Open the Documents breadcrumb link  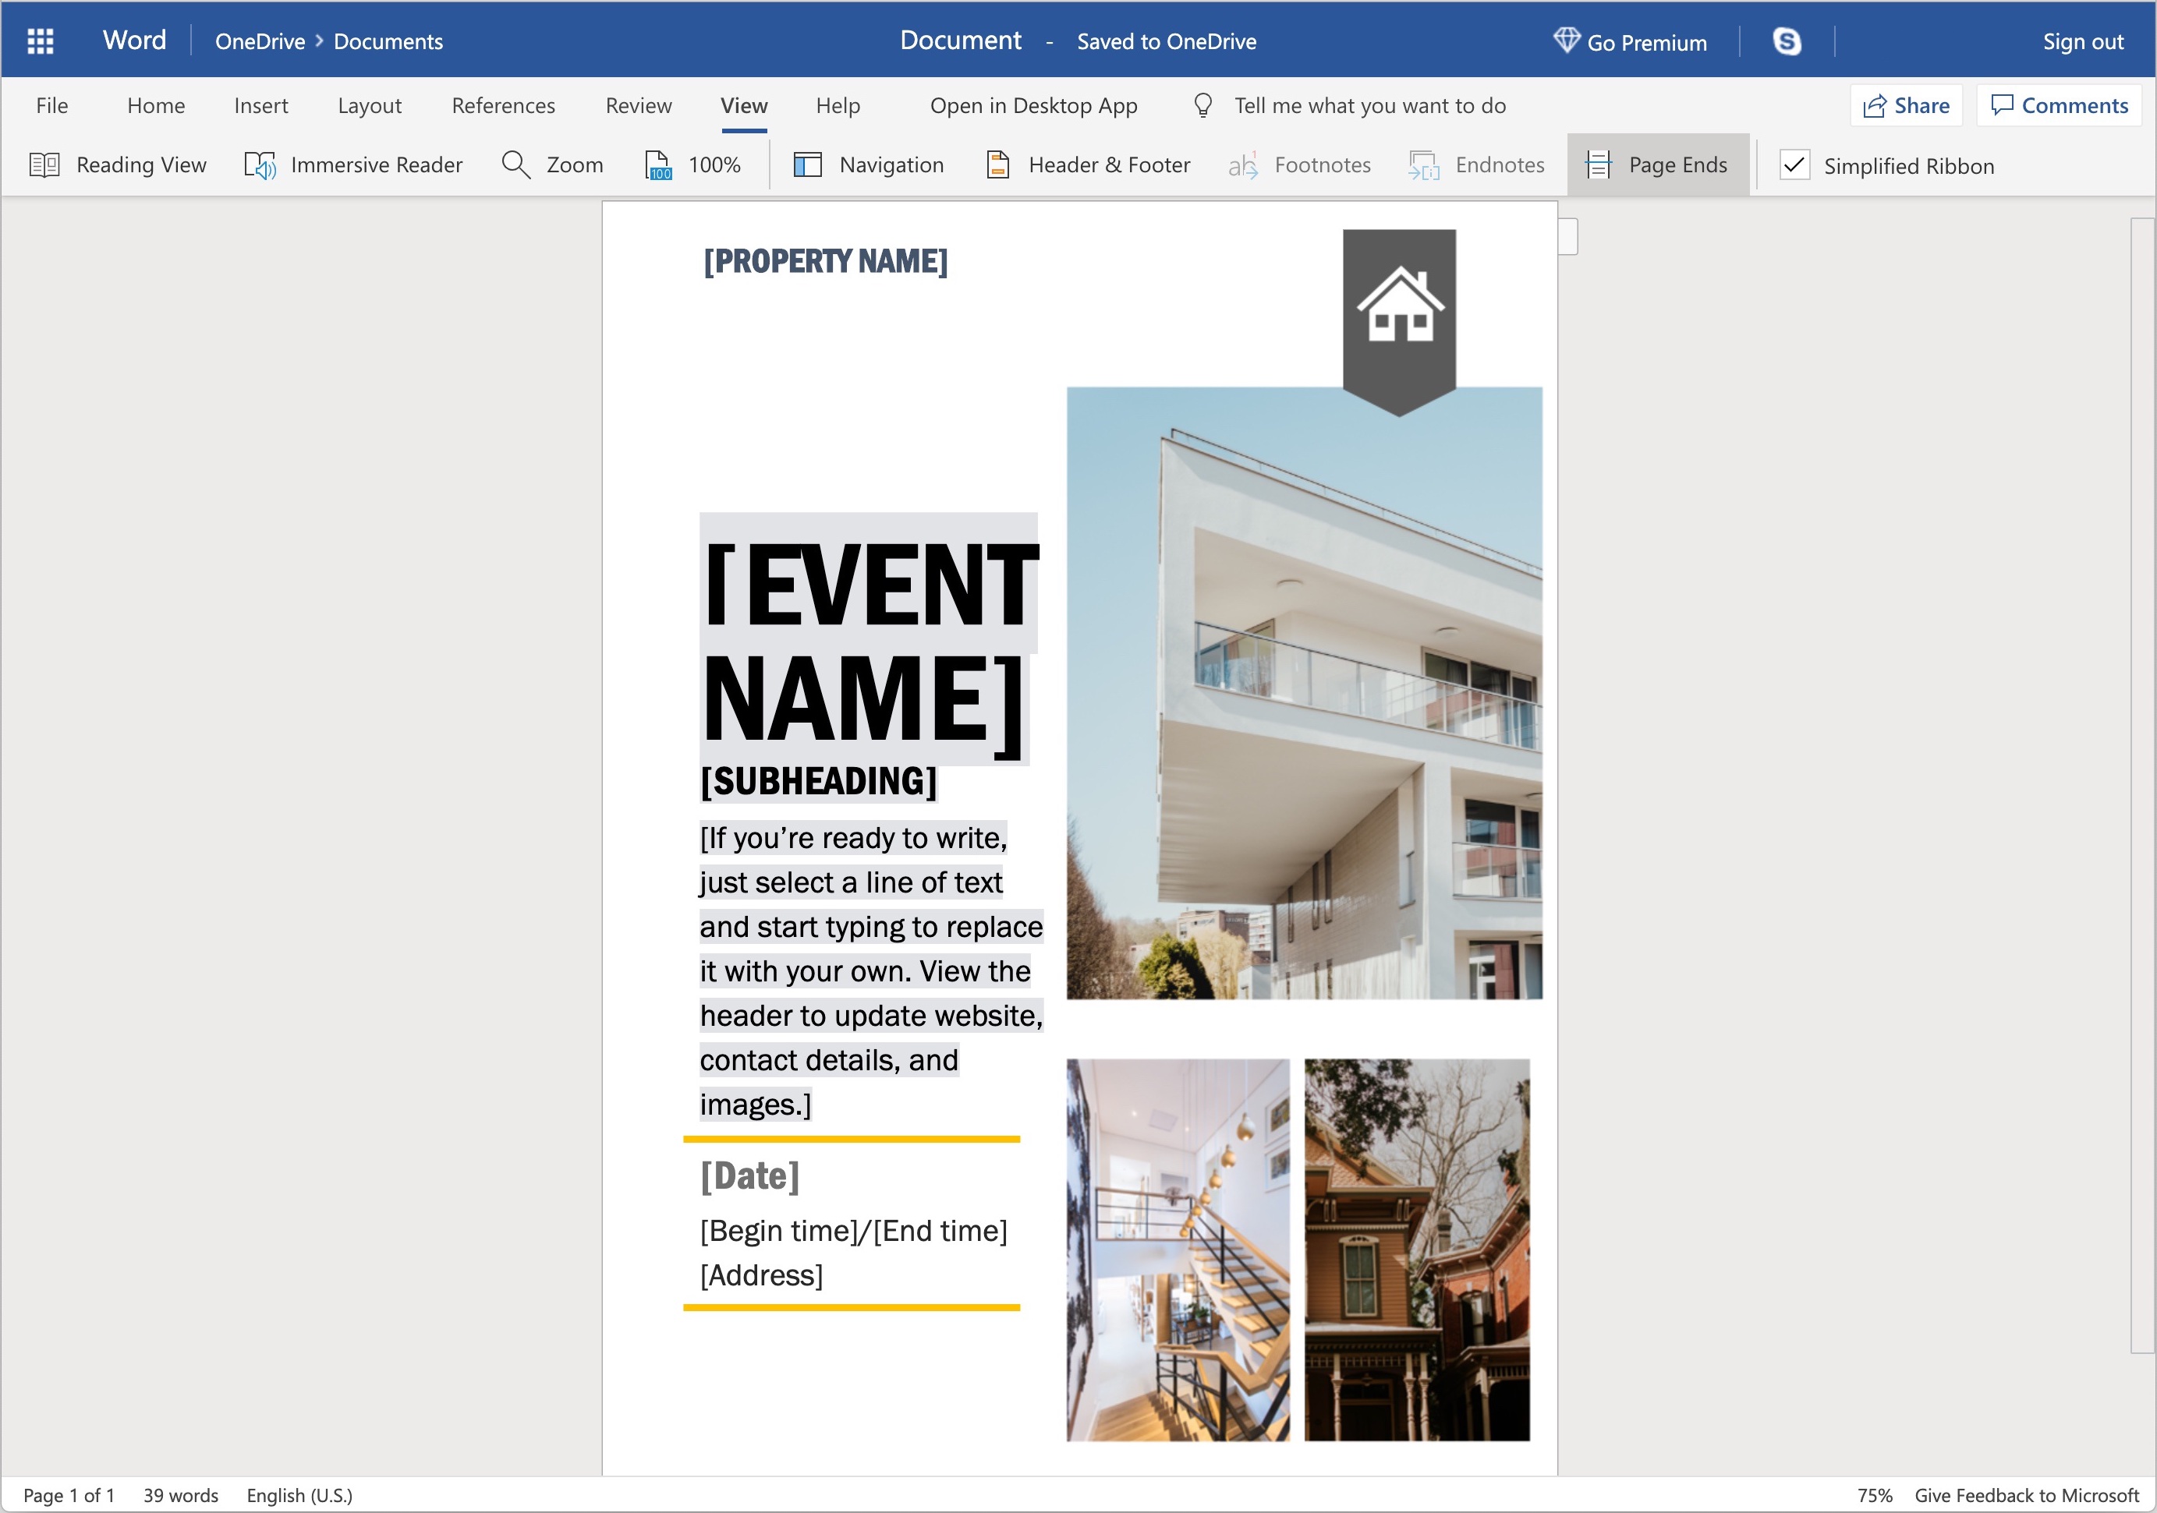click(x=388, y=41)
